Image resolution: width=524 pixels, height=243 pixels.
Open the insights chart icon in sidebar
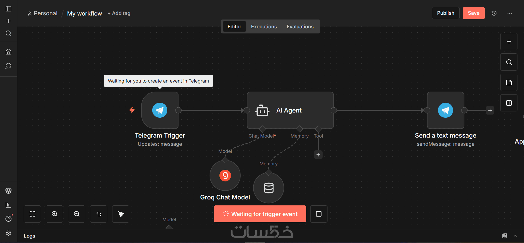click(8, 205)
